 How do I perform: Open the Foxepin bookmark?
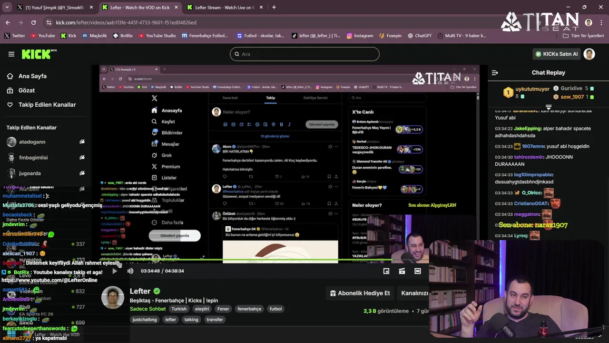tap(390, 36)
